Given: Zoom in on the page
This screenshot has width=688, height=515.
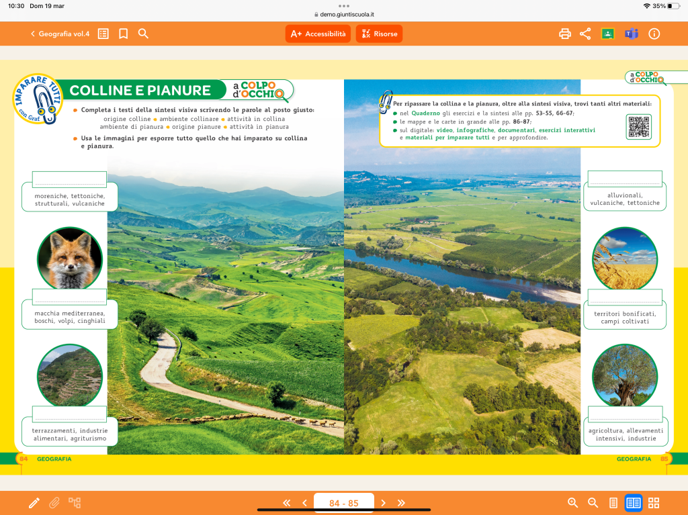Looking at the screenshot, I should [573, 503].
